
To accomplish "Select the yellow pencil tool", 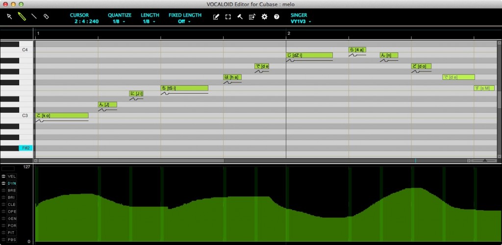I will point(22,16).
